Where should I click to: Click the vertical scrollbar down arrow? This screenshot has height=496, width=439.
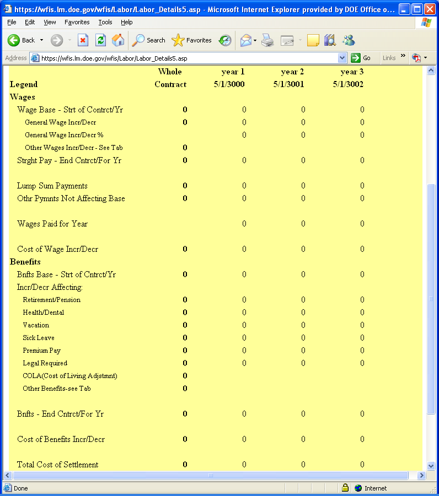click(431, 466)
